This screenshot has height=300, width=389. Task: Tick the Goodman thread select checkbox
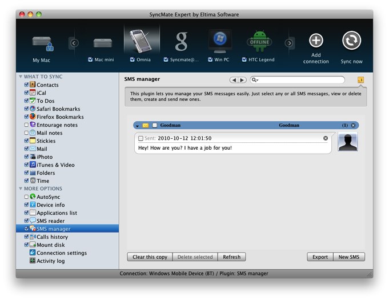(x=155, y=125)
